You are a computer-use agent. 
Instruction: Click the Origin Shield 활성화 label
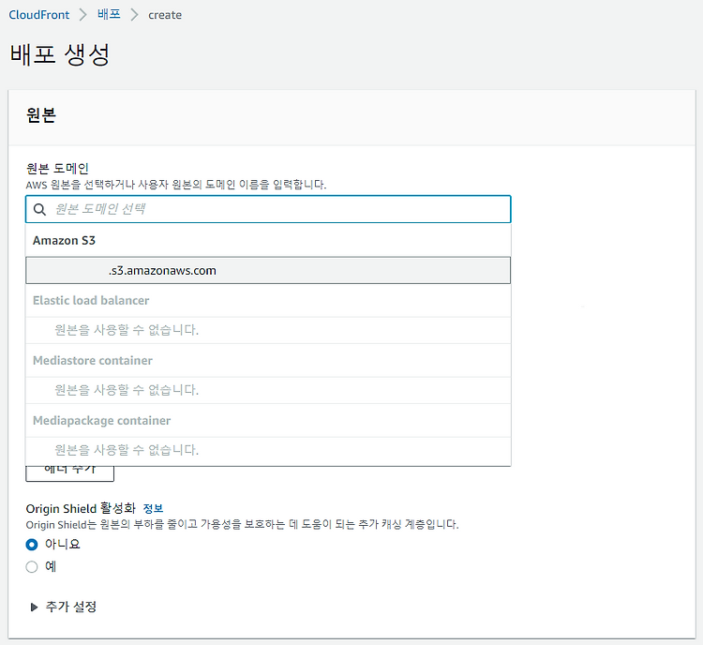pyautogui.click(x=81, y=509)
